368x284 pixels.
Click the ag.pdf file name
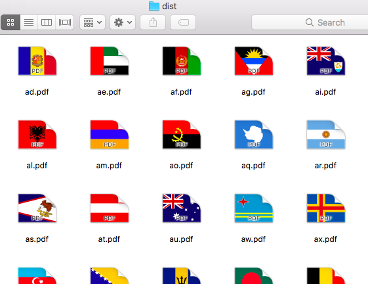click(x=253, y=92)
